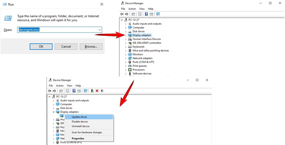The width and height of the screenshot is (285, 145).
Task: Click scan hardware monitor icon in Device Manager without context menu
Action: [158, 14]
